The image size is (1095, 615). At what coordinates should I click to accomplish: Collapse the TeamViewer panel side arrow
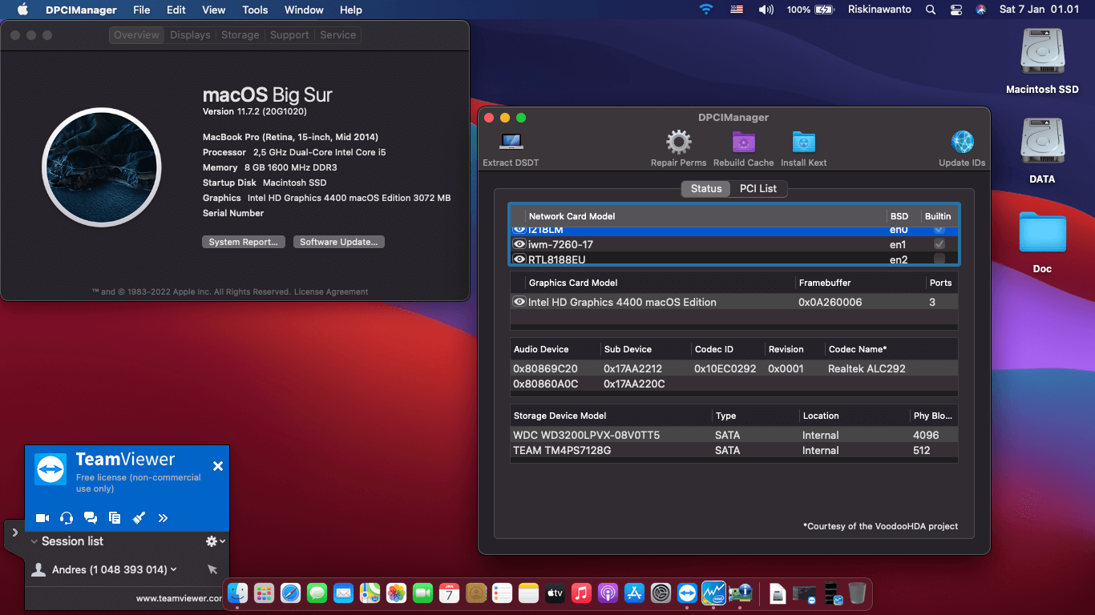(14, 531)
